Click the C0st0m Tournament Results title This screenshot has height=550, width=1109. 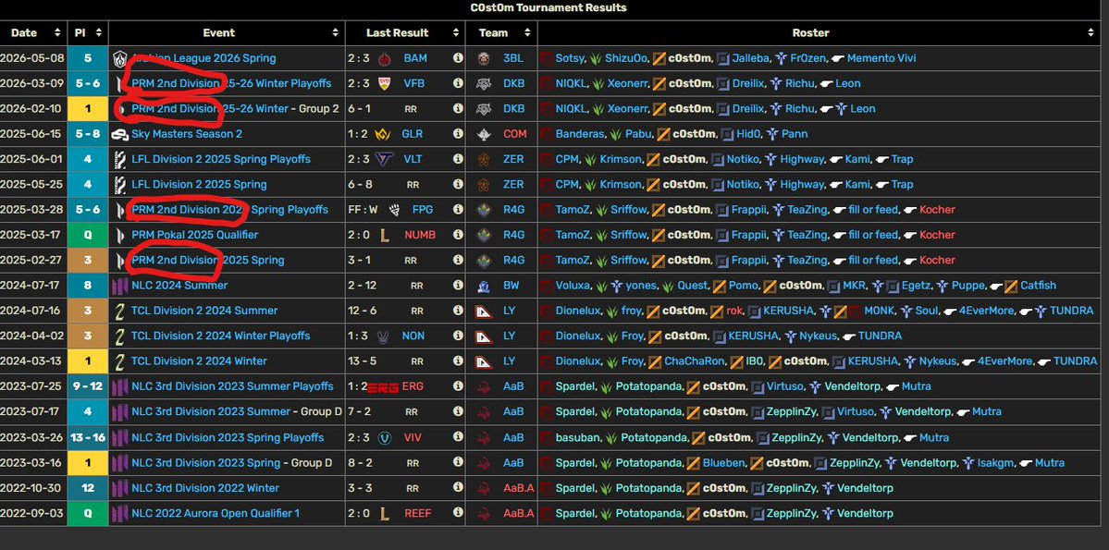coord(548,7)
